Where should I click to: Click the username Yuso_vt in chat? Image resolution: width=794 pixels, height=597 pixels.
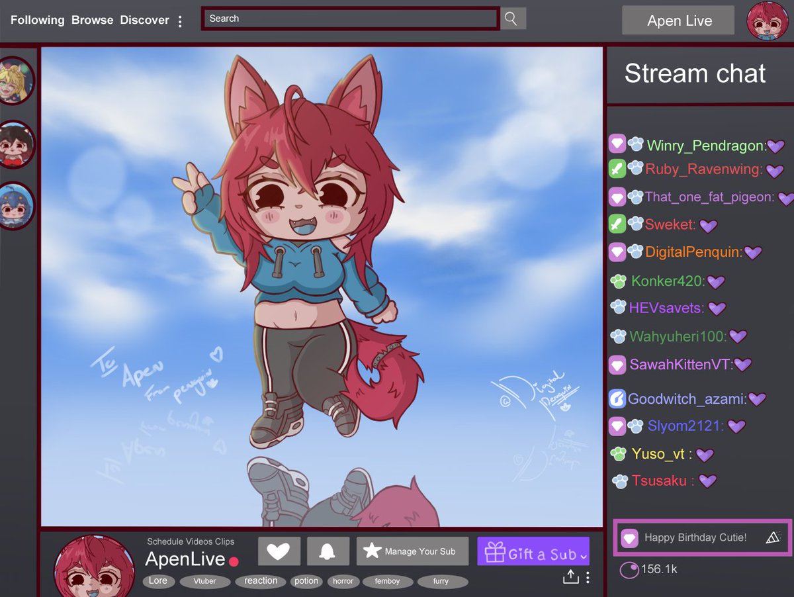tap(658, 454)
